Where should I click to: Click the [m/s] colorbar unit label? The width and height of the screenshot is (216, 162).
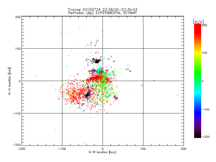[198, 22]
